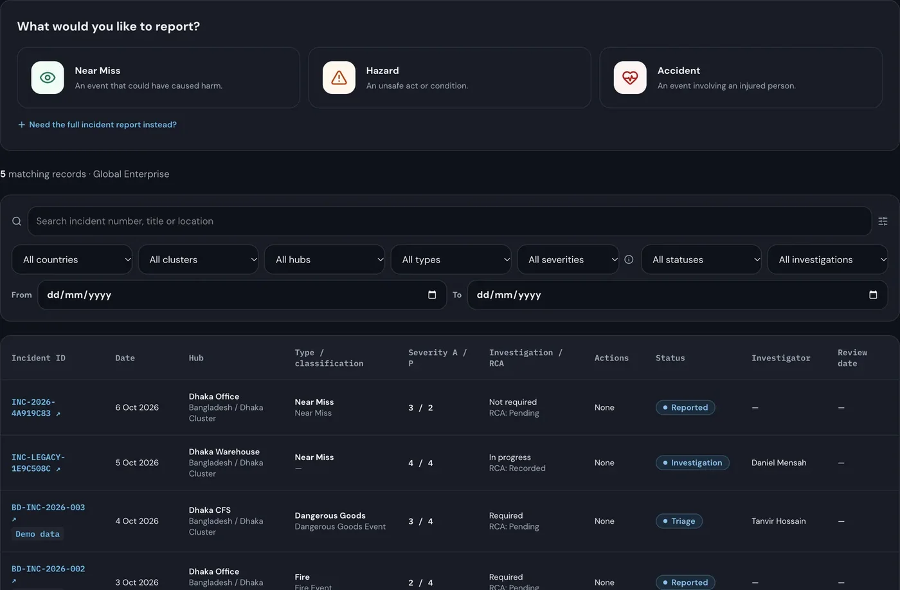Click the Dhaka Warehouse hub cell
Viewport: 900px width, 590px height.
226,463
